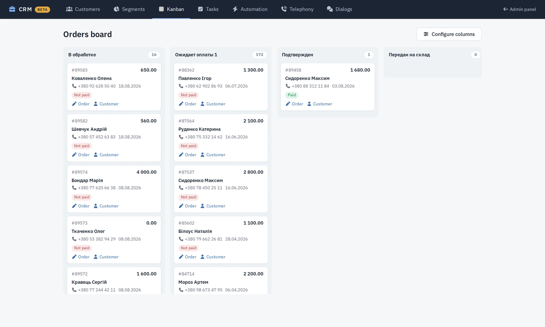The height and width of the screenshot is (327, 545).
Task: Click date 28.04.2026 on Білоус Наталія card
Action: tap(236, 239)
